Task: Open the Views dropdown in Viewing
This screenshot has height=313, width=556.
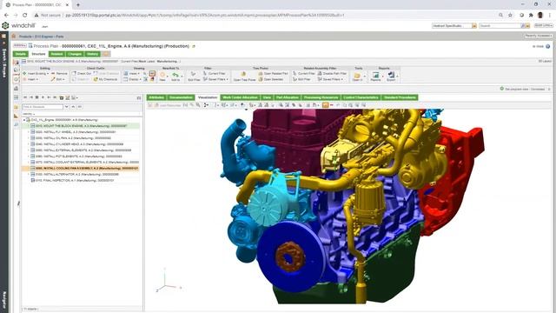Action: click(x=131, y=73)
